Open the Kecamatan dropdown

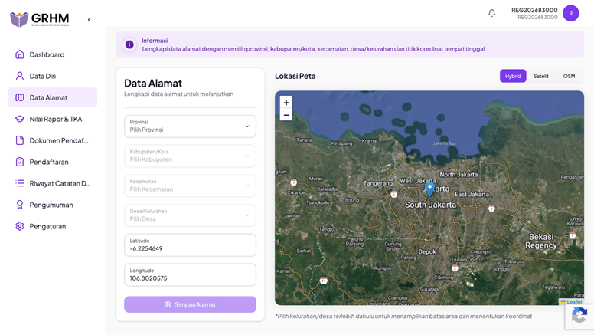[x=190, y=186]
